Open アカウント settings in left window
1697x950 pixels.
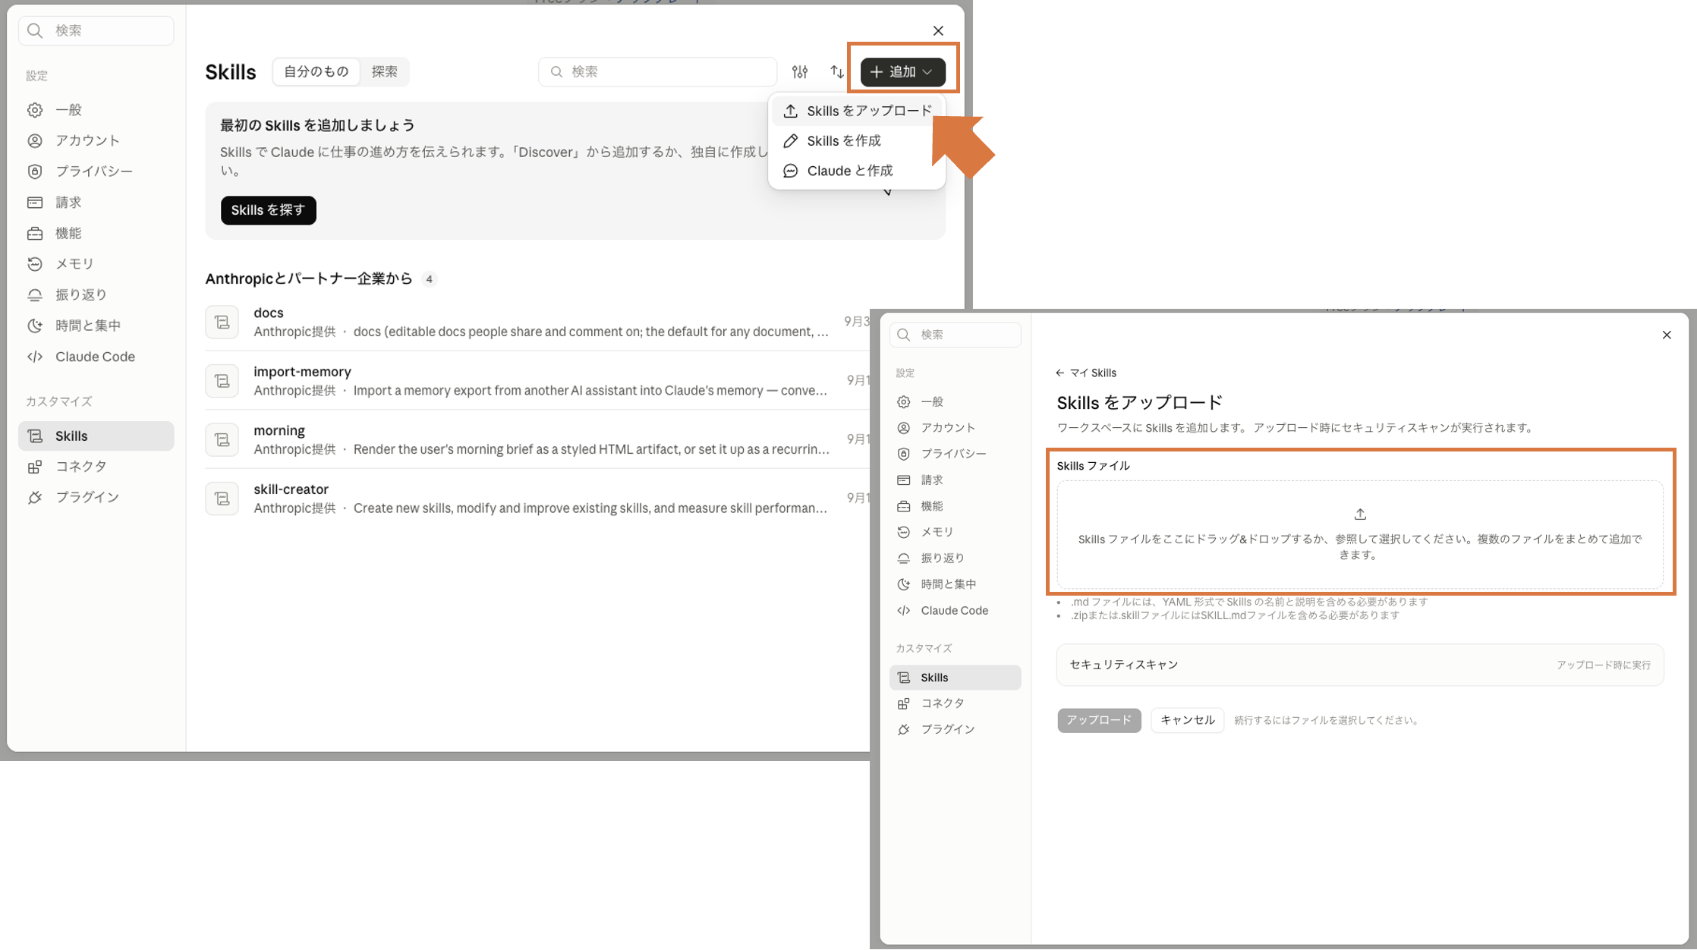click(96, 140)
